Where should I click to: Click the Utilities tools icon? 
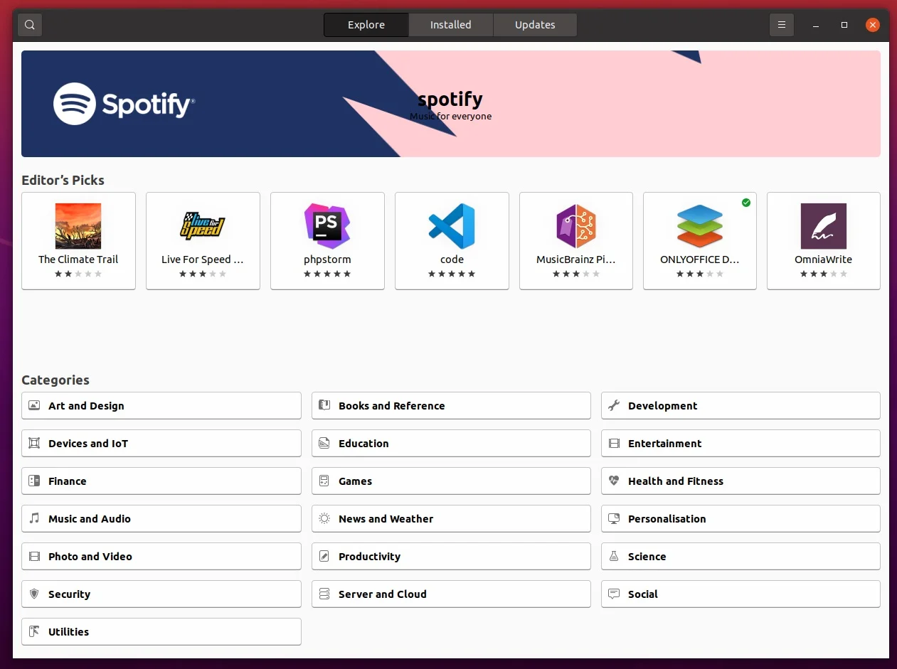pyautogui.click(x=34, y=631)
